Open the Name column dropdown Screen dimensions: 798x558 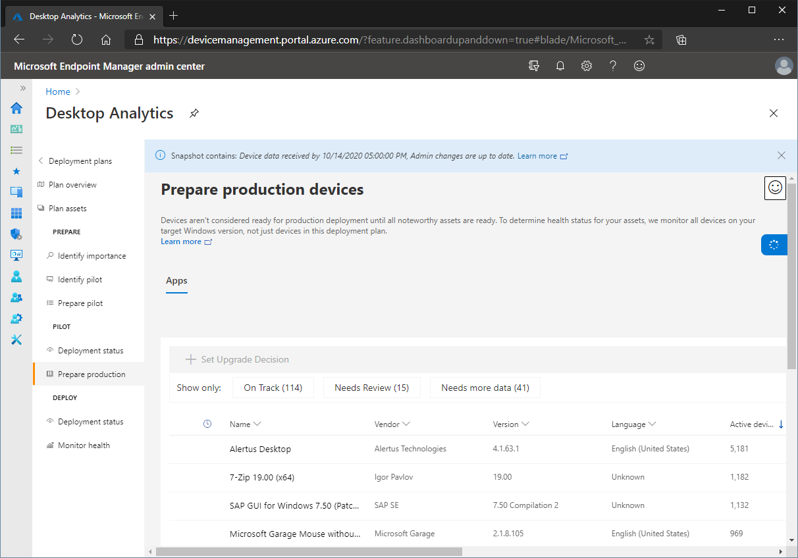pos(257,424)
